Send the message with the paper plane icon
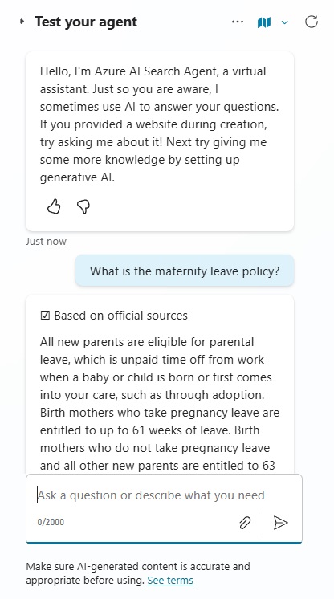 [x=280, y=522]
